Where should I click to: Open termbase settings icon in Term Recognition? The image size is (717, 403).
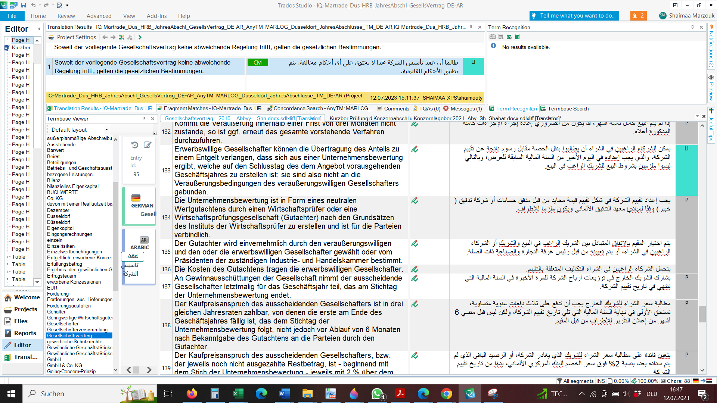pos(509,37)
